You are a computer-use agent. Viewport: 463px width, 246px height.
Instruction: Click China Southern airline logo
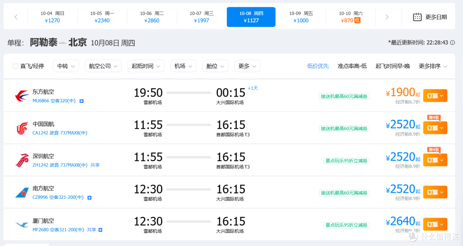22,192
